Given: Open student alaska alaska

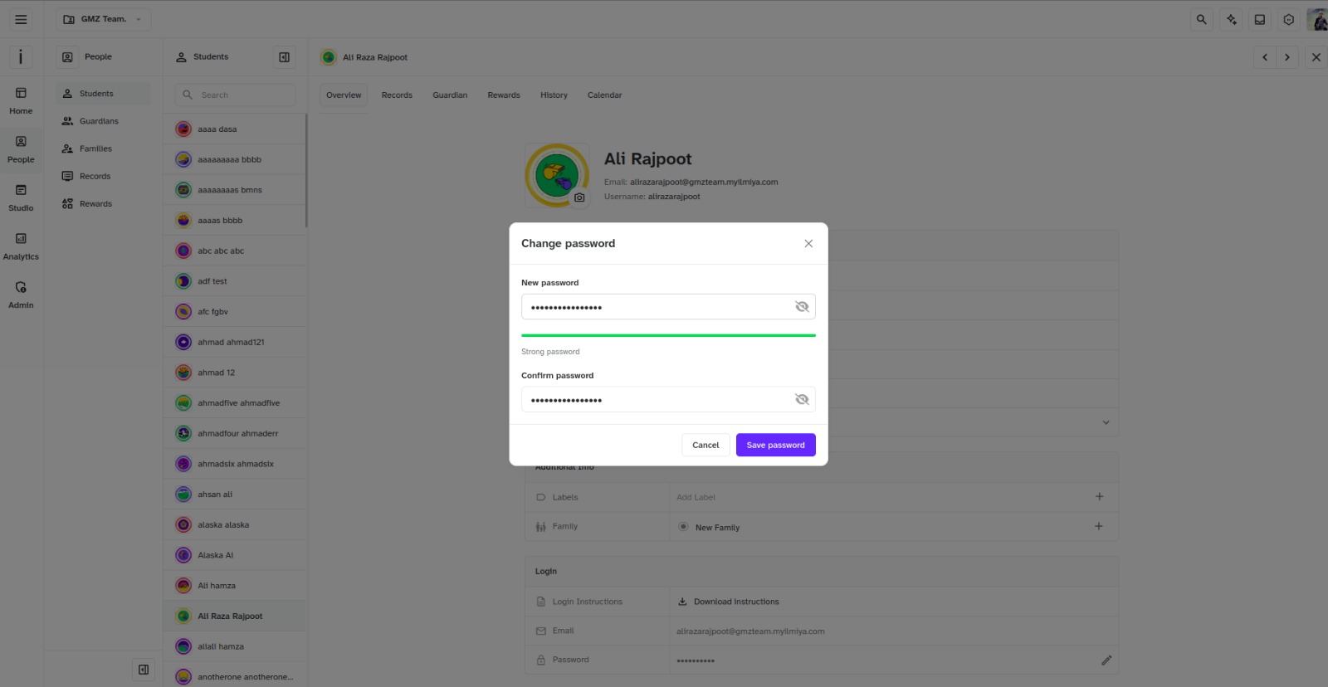Looking at the screenshot, I should [x=235, y=525].
